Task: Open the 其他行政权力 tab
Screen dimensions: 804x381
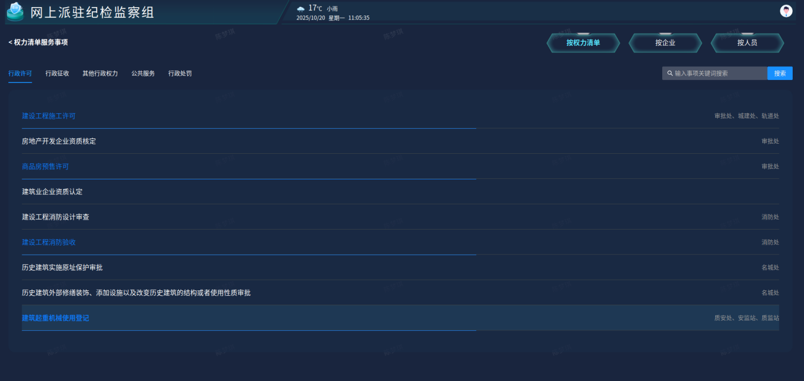Action: point(100,73)
